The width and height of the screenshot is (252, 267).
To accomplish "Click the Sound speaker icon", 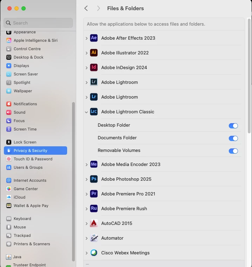I will [9, 112].
